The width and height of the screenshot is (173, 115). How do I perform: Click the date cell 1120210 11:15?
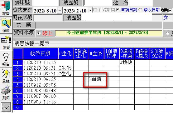click(x=41, y=62)
